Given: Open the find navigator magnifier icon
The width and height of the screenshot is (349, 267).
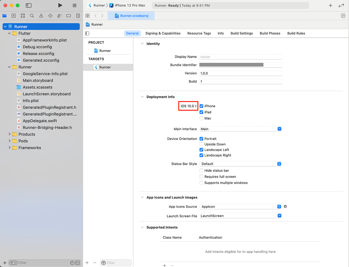Looking at the screenshot, I should 32,16.
